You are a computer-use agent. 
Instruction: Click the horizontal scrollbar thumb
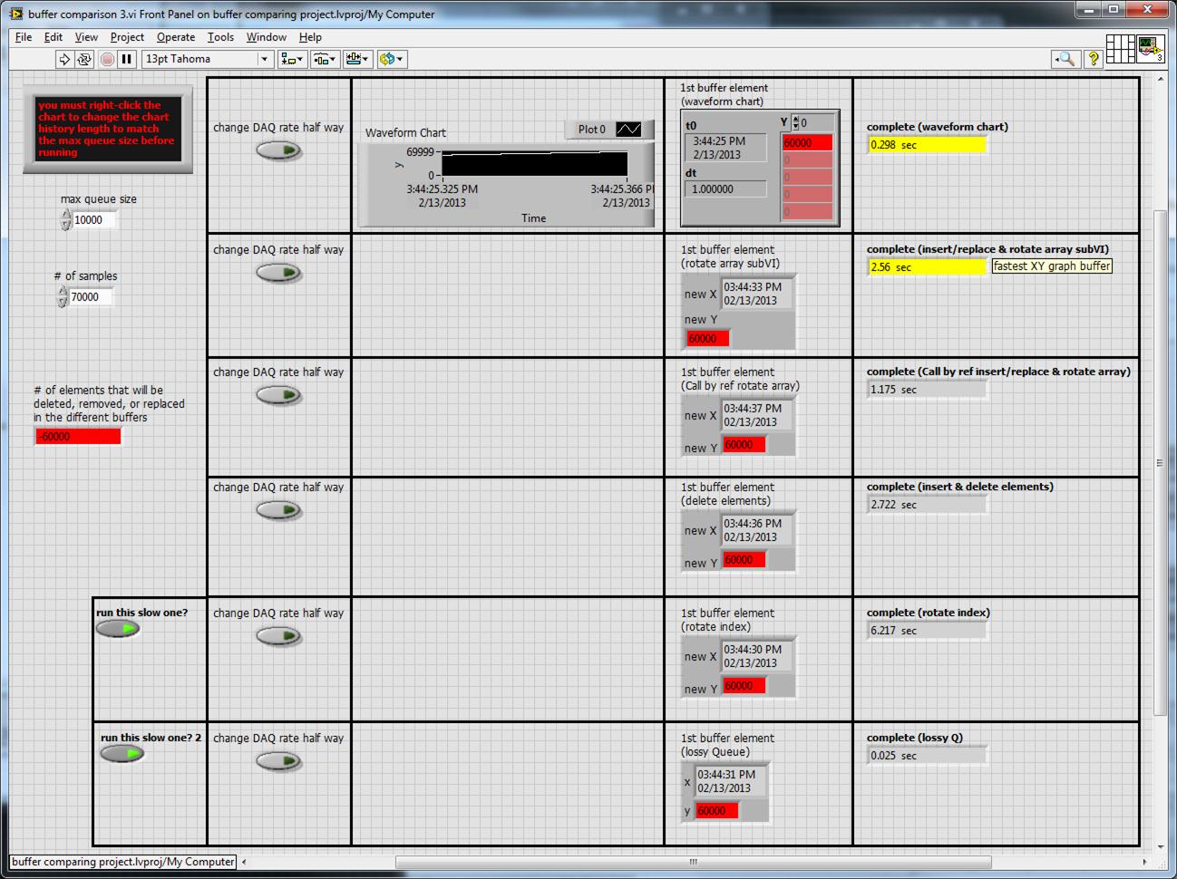pos(693,862)
